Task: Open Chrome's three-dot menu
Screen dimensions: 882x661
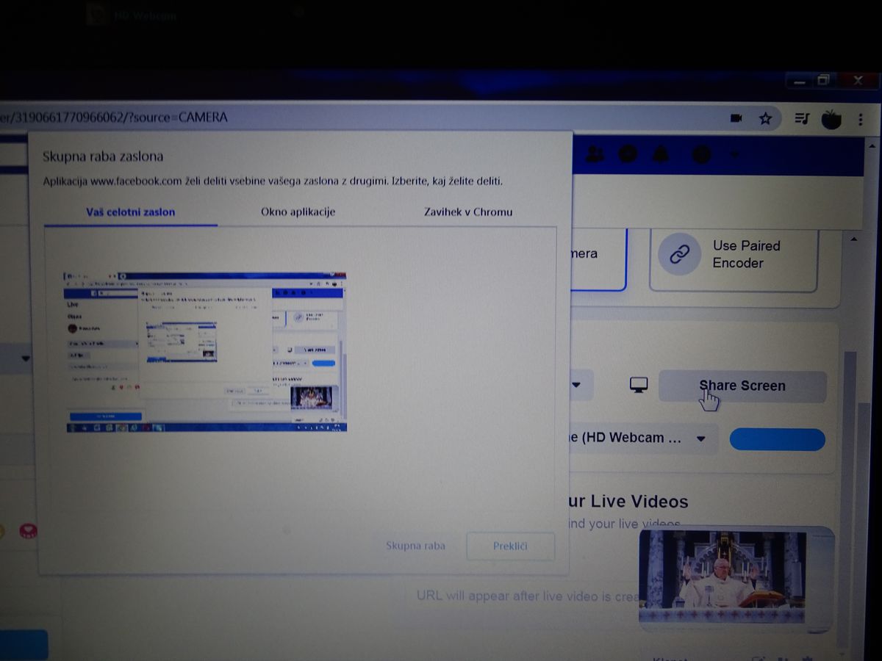Action: pyautogui.click(x=861, y=119)
